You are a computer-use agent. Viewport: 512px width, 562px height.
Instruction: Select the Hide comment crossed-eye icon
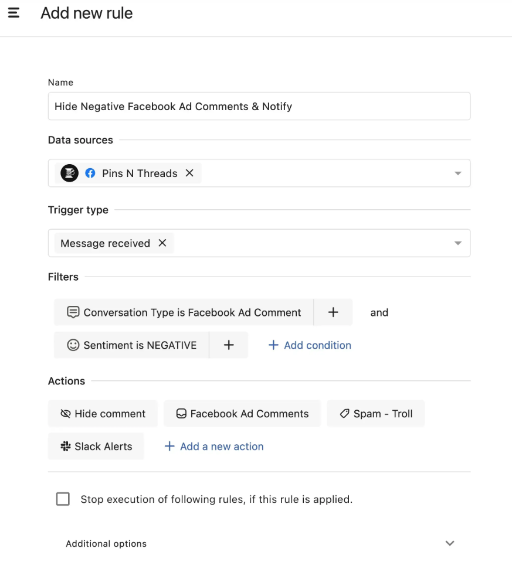[66, 413]
